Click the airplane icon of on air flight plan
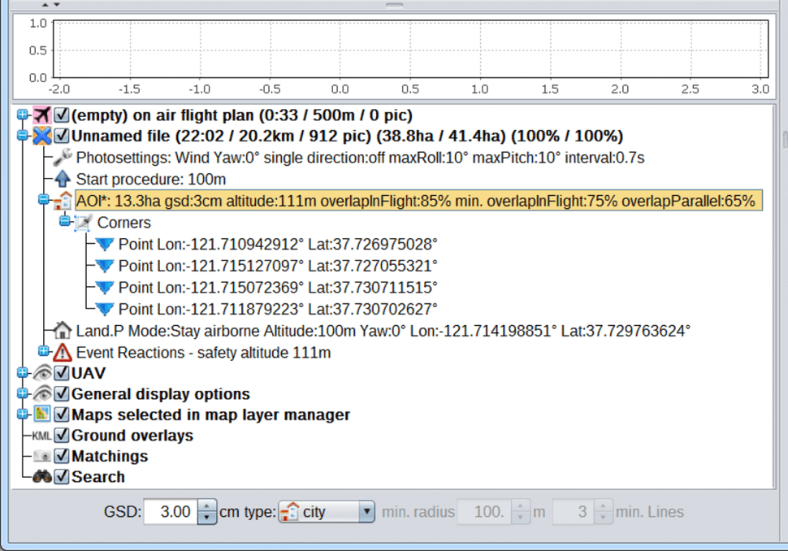 (42, 115)
